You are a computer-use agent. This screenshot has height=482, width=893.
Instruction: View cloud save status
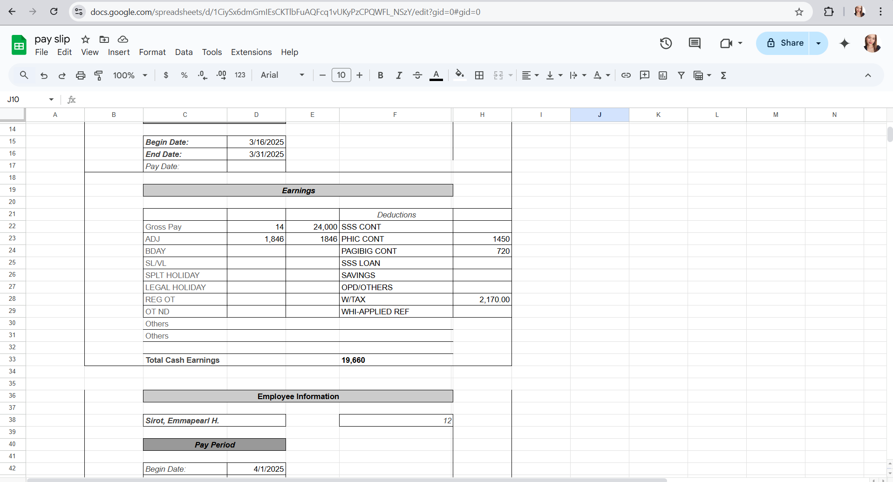(123, 39)
